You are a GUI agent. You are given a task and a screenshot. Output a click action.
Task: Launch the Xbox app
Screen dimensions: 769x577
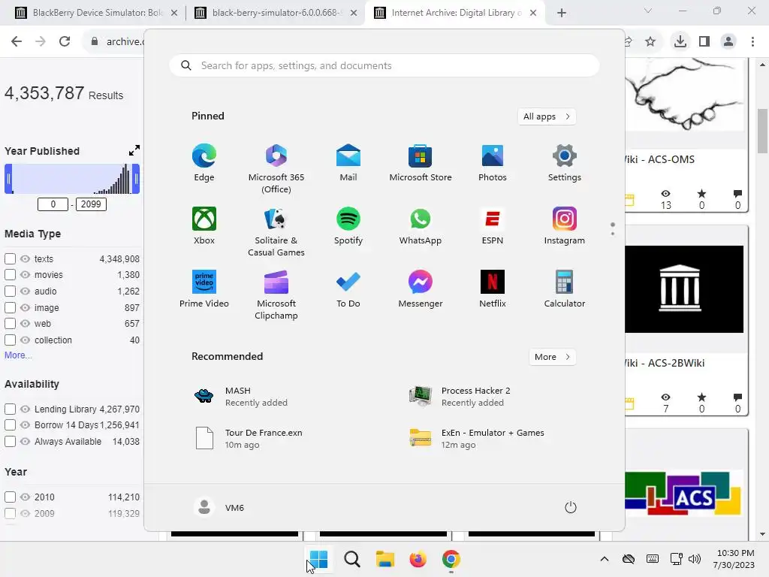pos(204,225)
